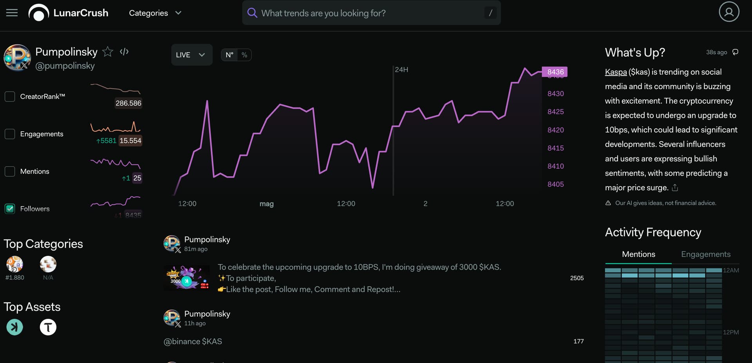Click the 15.554 Engagements value
Image resolution: width=752 pixels, height=363 pixels.
[130, 141]
